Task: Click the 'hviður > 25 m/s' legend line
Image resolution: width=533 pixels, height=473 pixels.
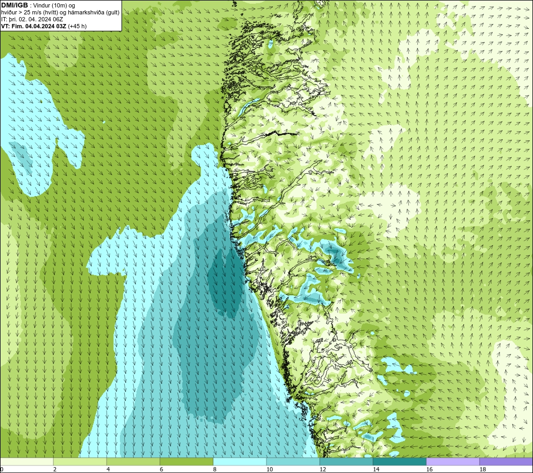Action: (60, 13)
